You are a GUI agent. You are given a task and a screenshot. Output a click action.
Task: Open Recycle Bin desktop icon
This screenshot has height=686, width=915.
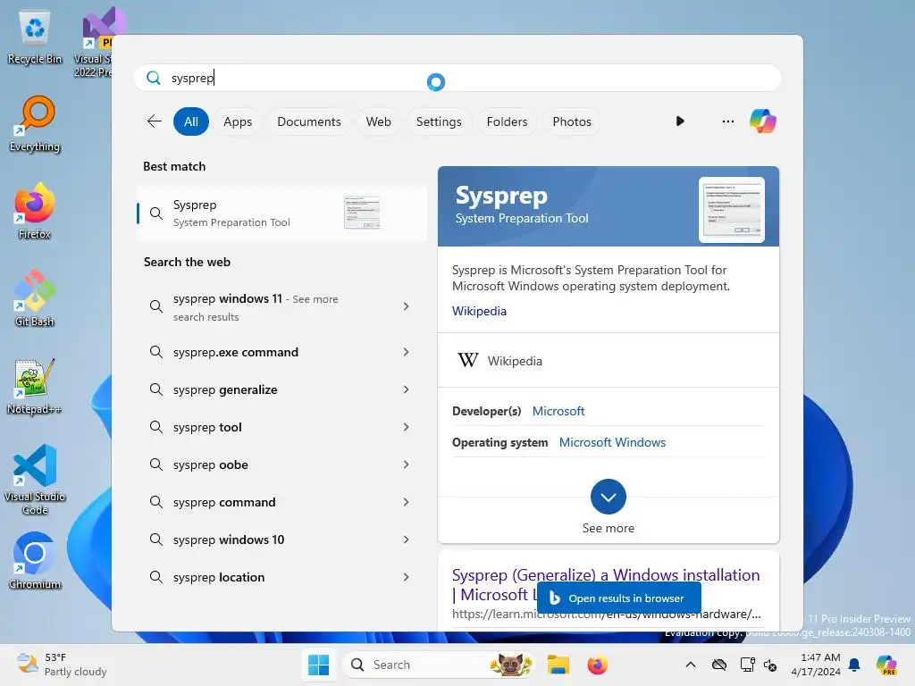[35, 38]
